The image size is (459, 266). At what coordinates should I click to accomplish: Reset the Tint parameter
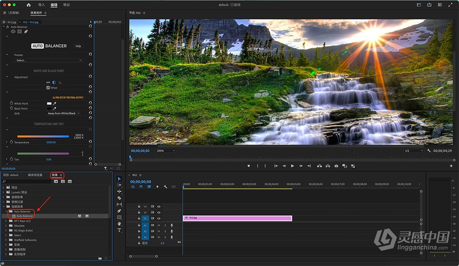(90, 159)
